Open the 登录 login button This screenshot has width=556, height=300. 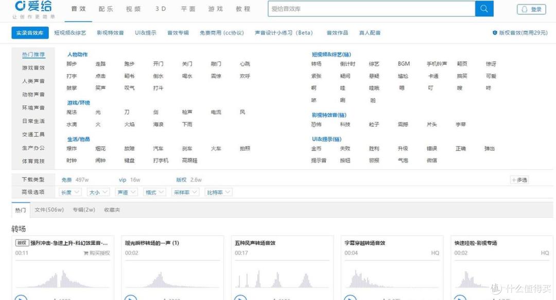(531, 10)
